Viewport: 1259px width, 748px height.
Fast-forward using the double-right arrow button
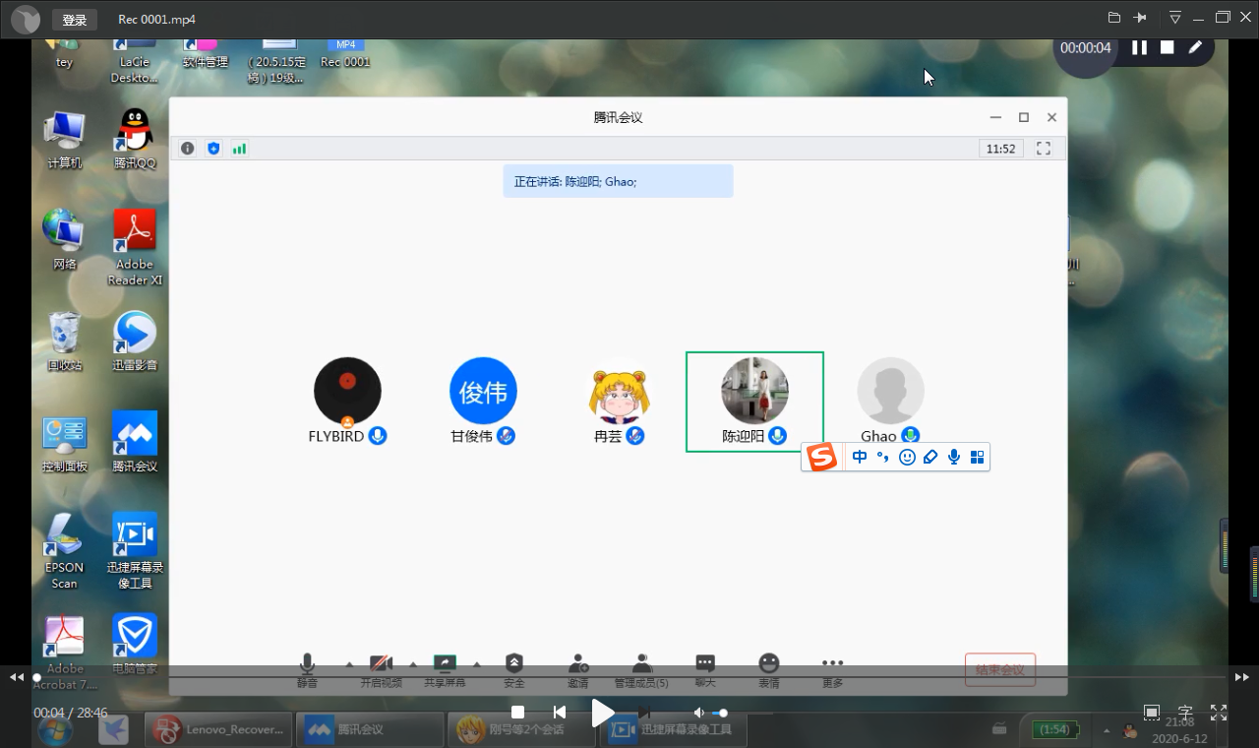(1242, 677)
